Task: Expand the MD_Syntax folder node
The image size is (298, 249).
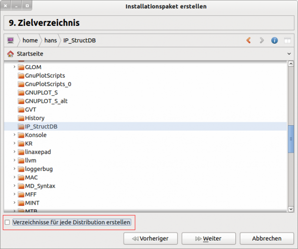Action: coord(14,186)
